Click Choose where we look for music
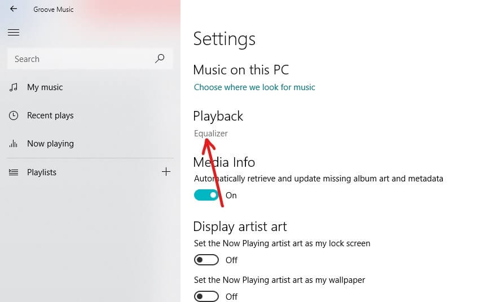Screen dimensions: 484x302 [254, 87]
